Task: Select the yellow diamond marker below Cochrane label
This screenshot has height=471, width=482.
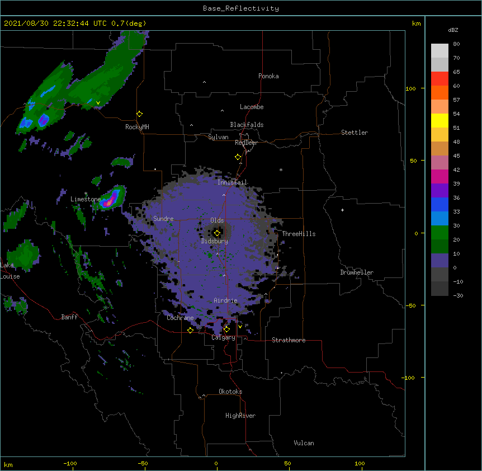Action: click(190, 330)
